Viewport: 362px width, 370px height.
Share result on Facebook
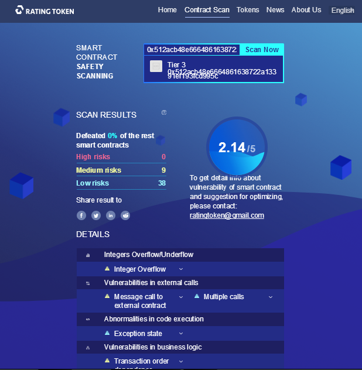[81, 215]
